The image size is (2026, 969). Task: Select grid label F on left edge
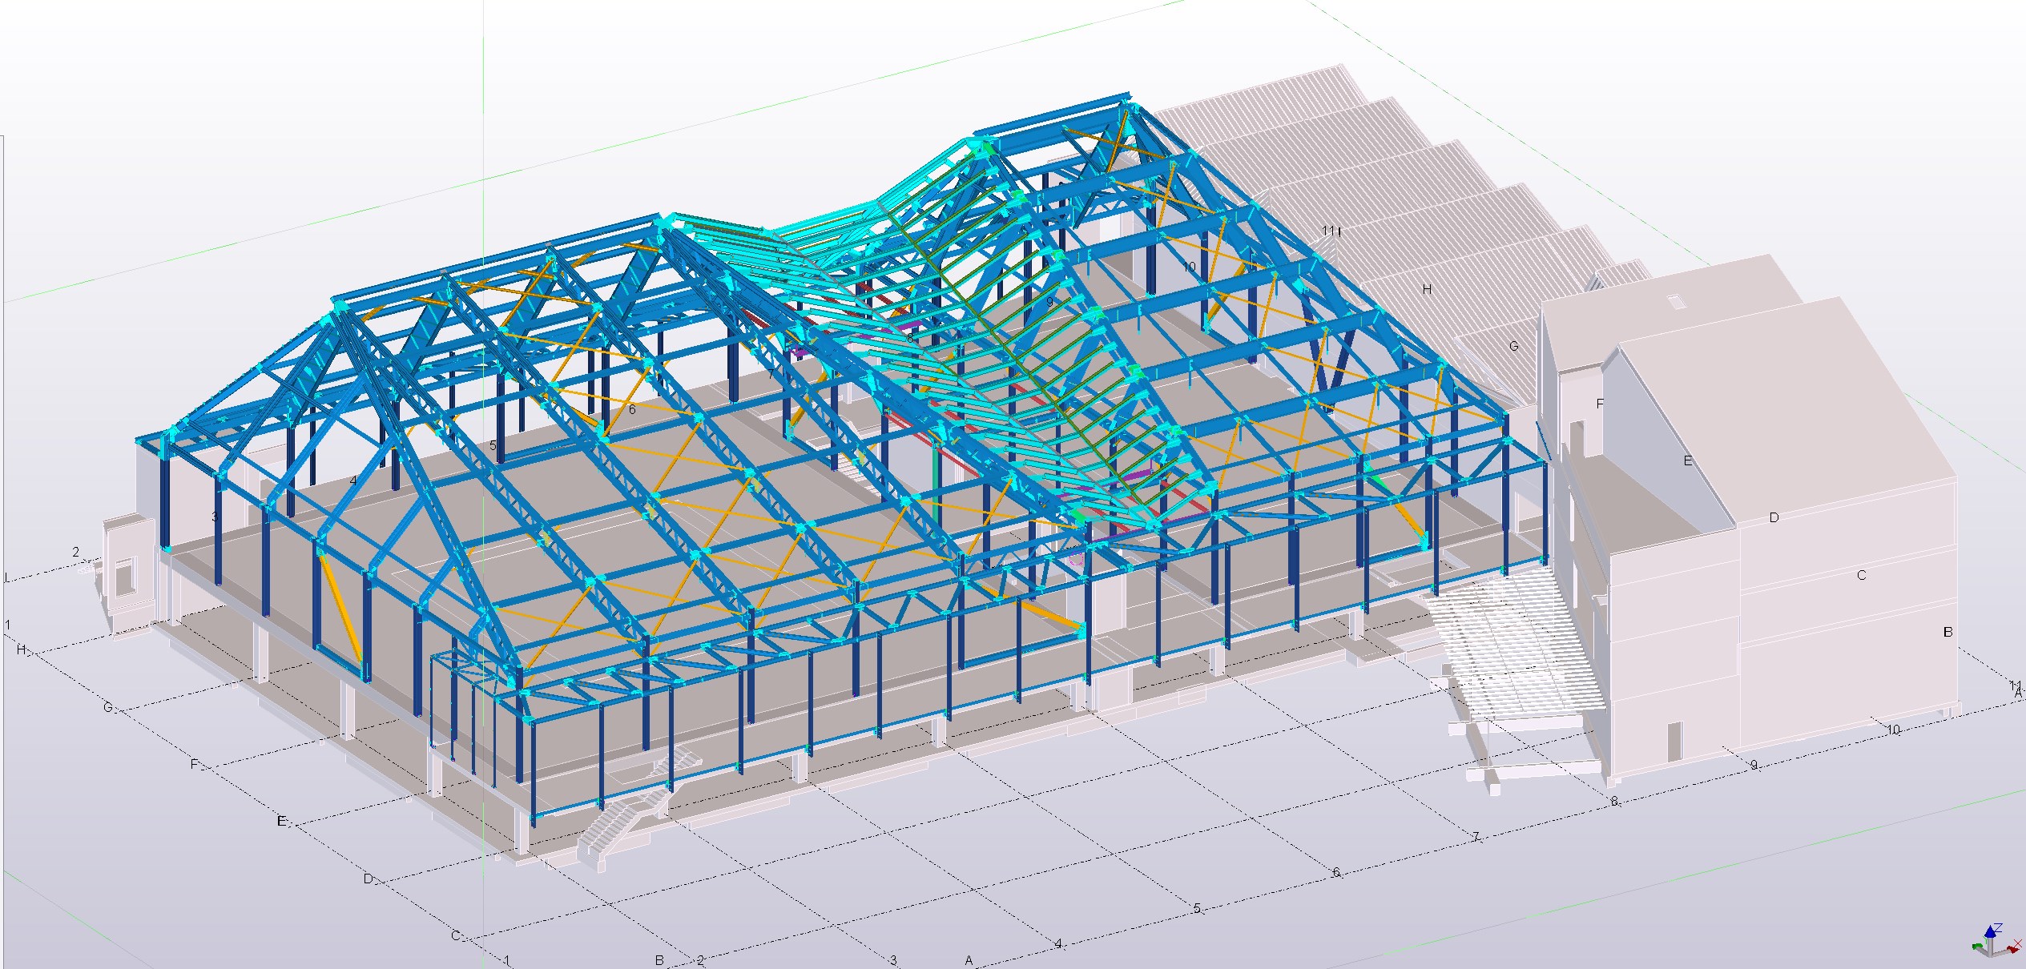click(194, 765)
